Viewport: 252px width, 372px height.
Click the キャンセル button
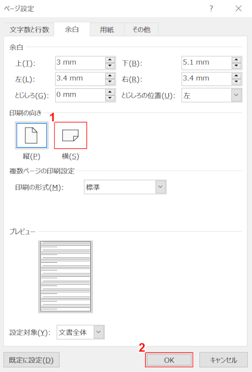pyautogui.click(x=223, y=360)
